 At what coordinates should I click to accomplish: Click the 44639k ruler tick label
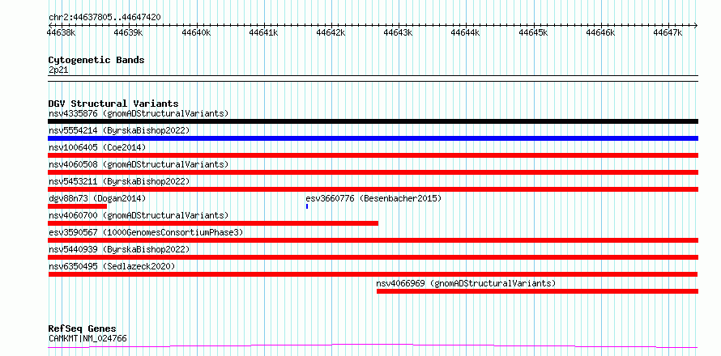[x=129, y=32]
